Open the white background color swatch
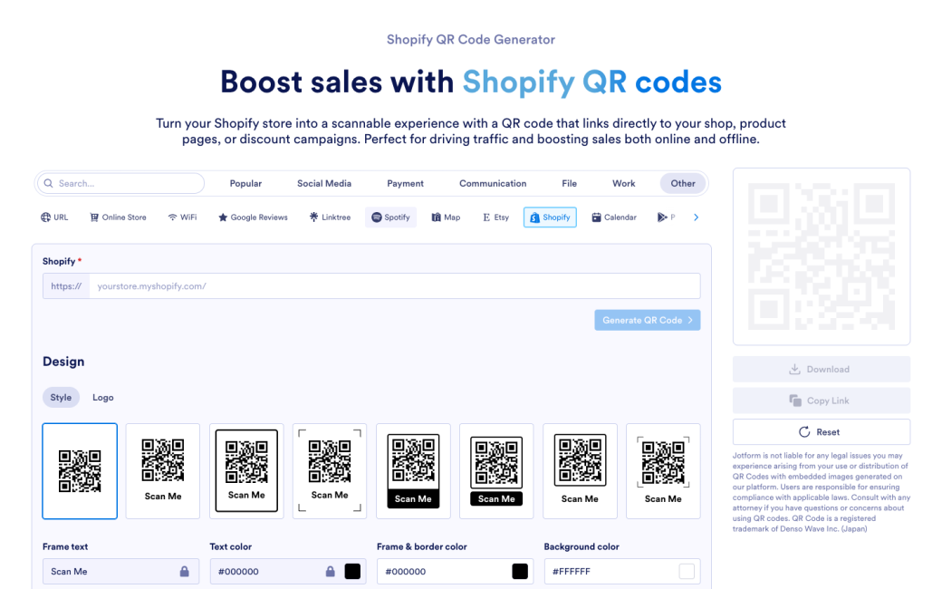The image size is (942, 589). 687,572
